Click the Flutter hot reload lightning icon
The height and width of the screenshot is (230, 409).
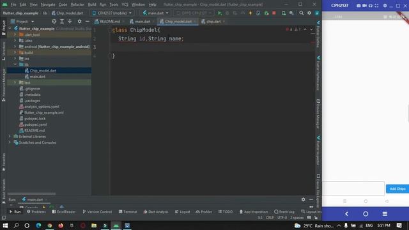[251, 13]
